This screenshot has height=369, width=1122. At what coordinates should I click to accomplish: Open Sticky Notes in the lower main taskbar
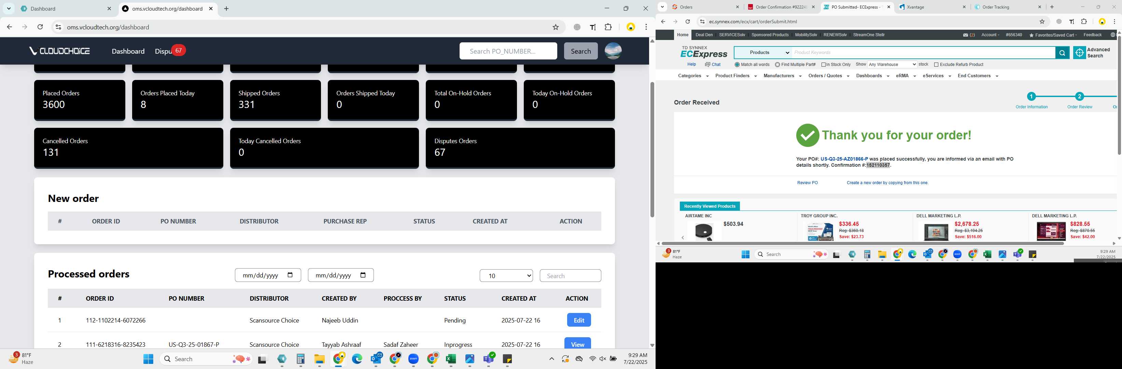click(507, 359)
